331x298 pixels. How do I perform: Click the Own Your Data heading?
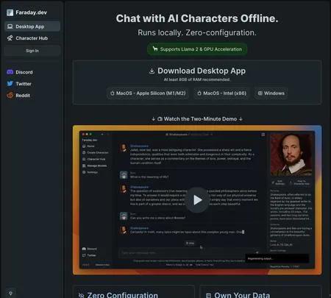pos(242,295)
